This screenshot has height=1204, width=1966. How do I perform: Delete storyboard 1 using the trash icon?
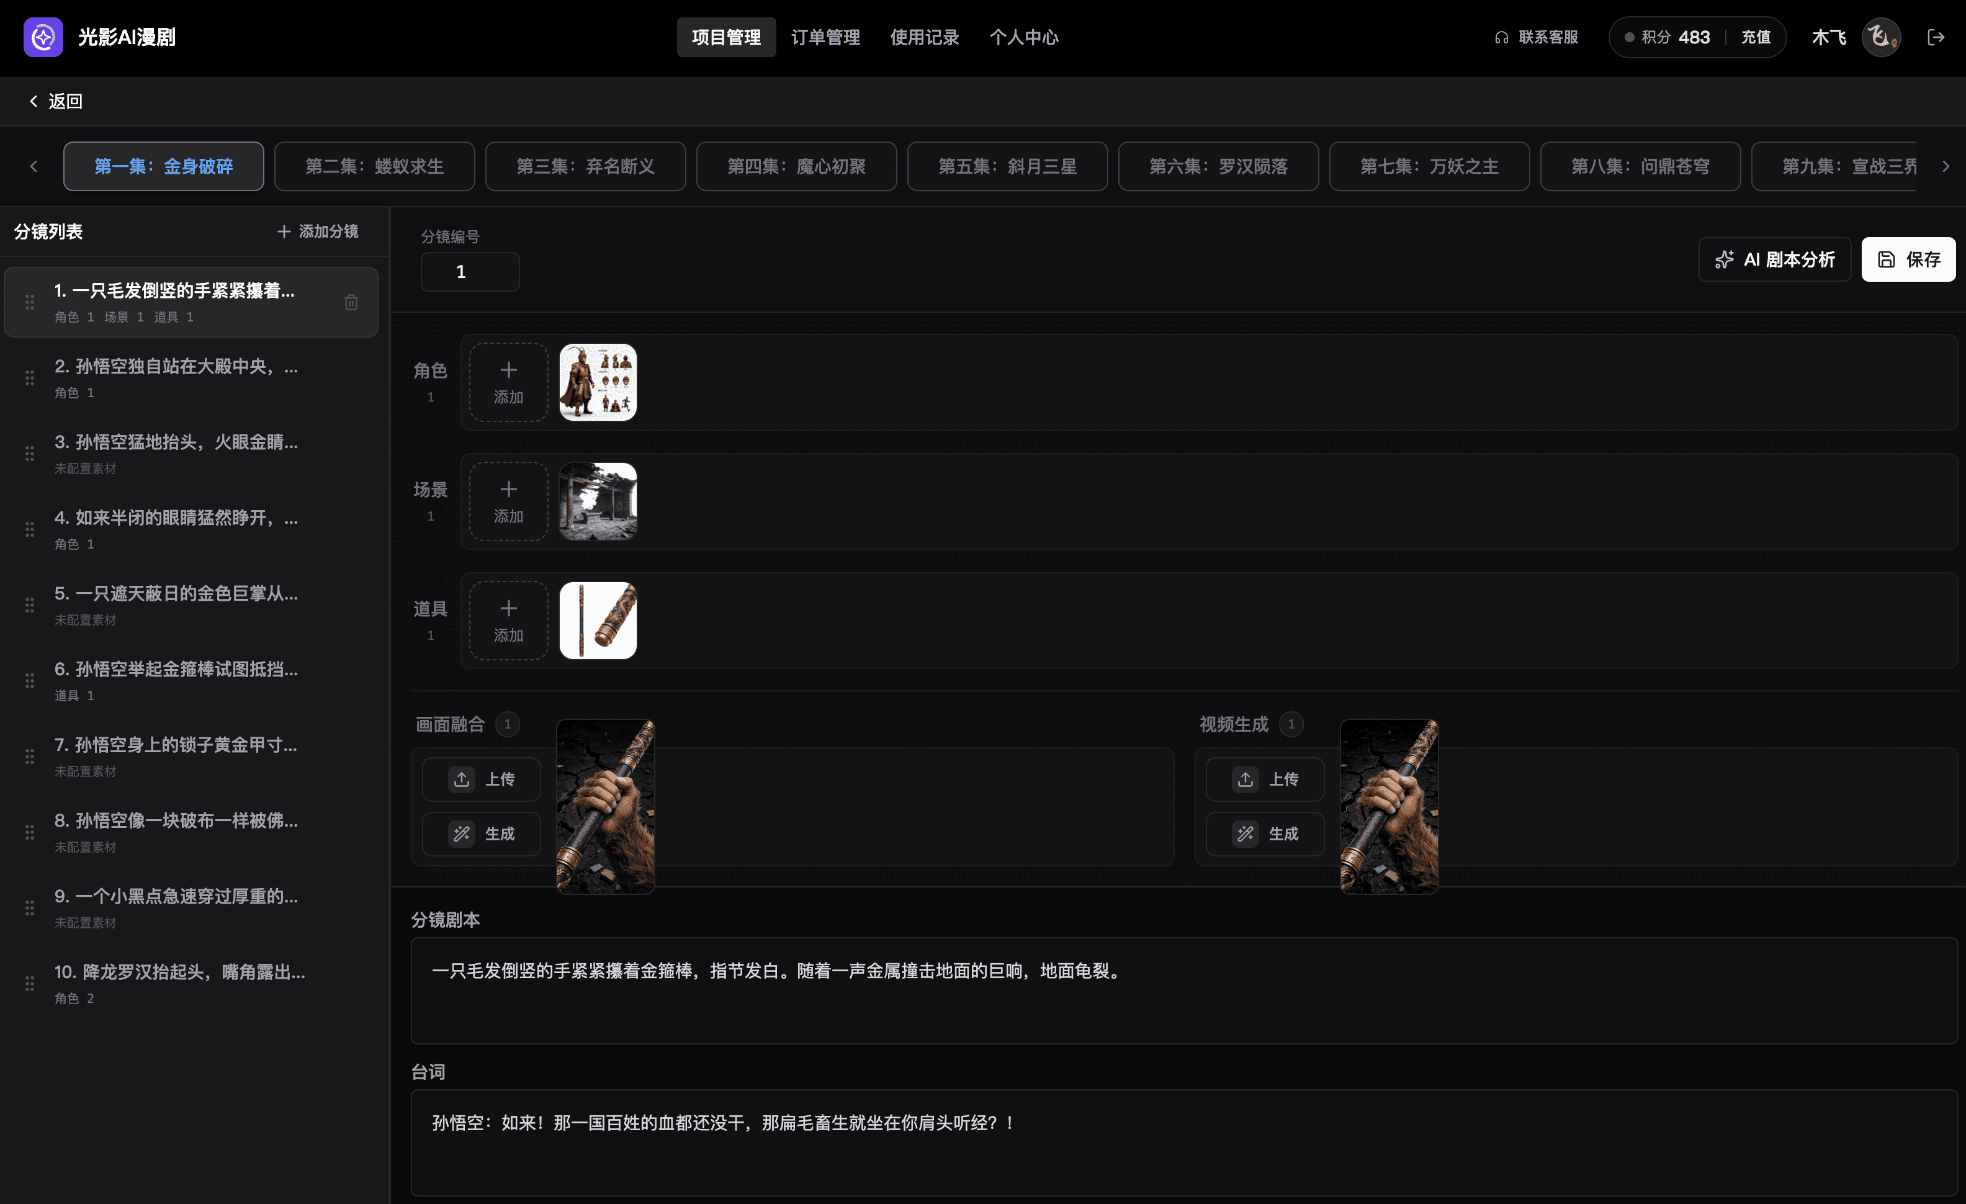(x=351, y=302)
